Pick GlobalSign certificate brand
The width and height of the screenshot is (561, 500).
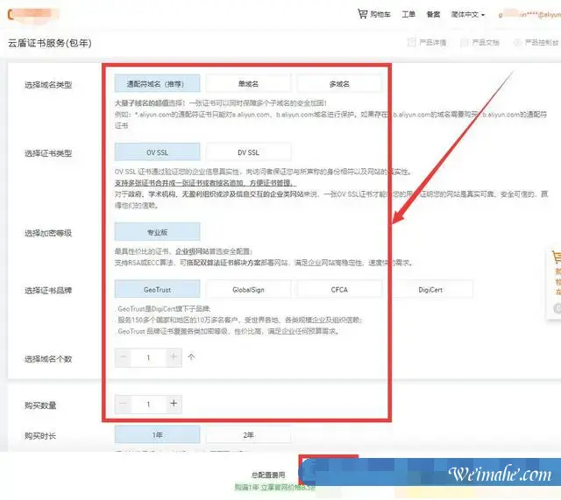(248, 290)
